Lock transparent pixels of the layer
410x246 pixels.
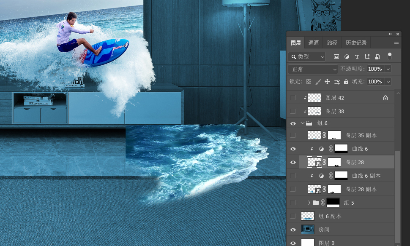[309, 82]
